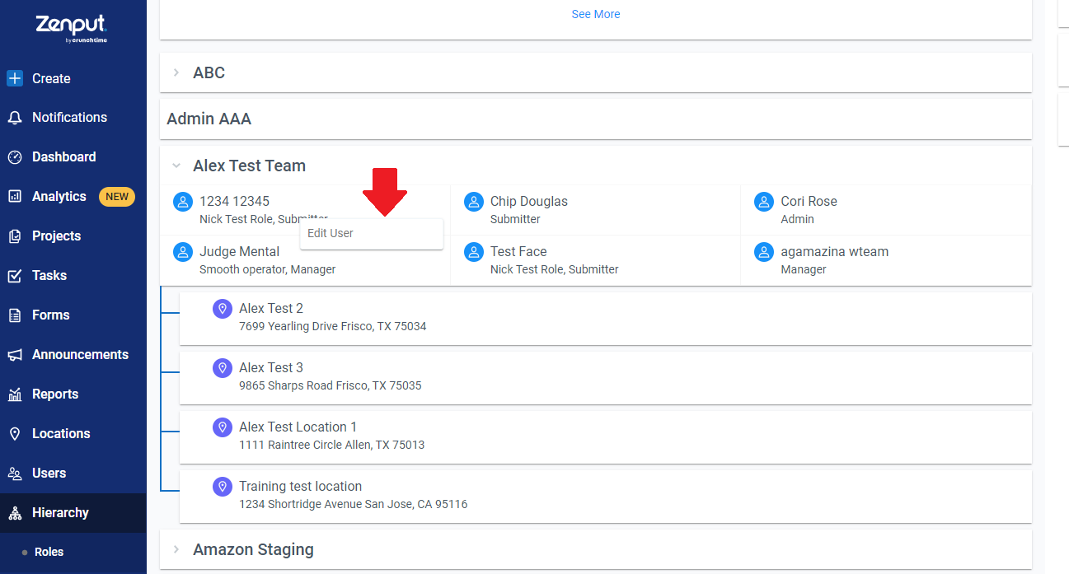Open Analytics in the sidebar
1069x574 pixels.
[59, 197]
